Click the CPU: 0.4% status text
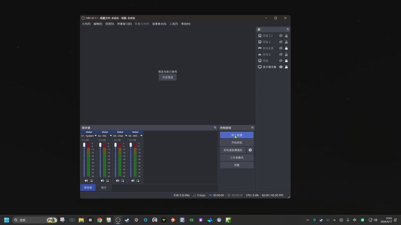 252,195
